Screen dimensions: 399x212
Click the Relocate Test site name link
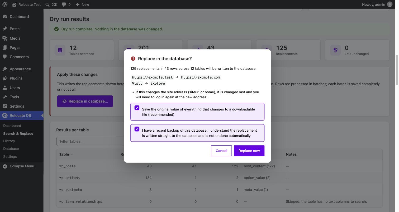pyautogui.click(x=30, y=4)
